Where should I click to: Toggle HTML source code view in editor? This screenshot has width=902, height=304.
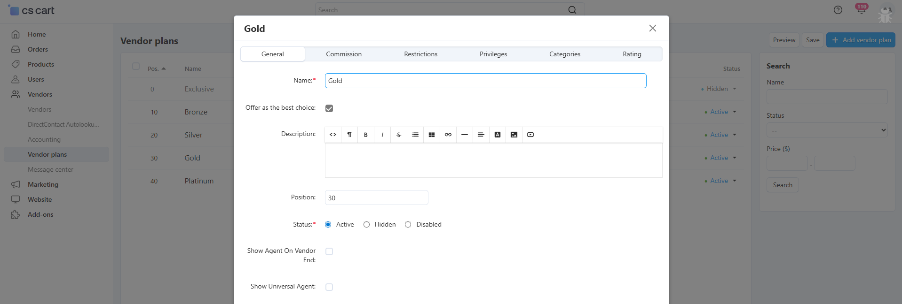point(333,135)
